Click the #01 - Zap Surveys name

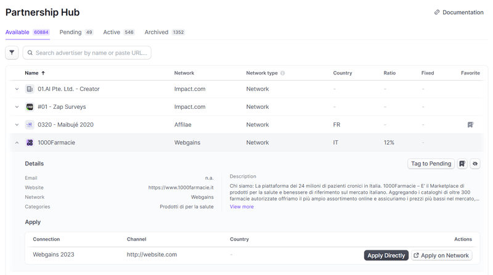(62, 106)
